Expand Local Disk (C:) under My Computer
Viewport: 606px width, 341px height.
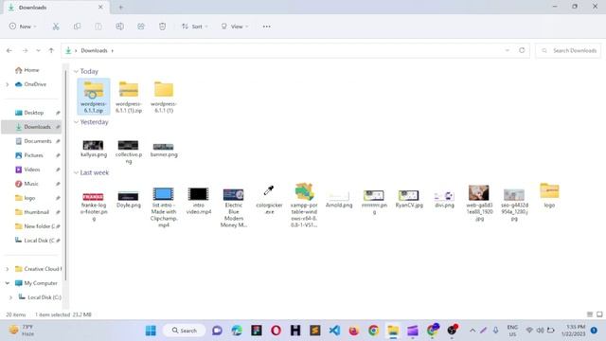click(10, 297)
